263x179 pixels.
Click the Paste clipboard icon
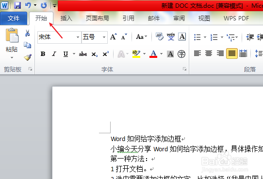click(x=12, y=35)
